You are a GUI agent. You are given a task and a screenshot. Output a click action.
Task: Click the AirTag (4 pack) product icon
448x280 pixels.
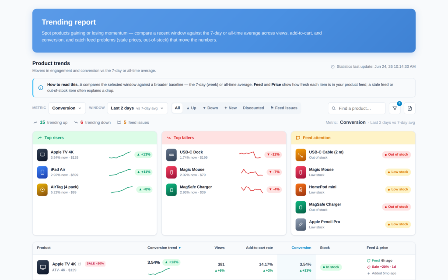(42, 190)
